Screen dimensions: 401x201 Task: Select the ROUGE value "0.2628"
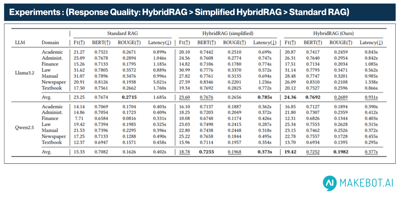point(341,125)
